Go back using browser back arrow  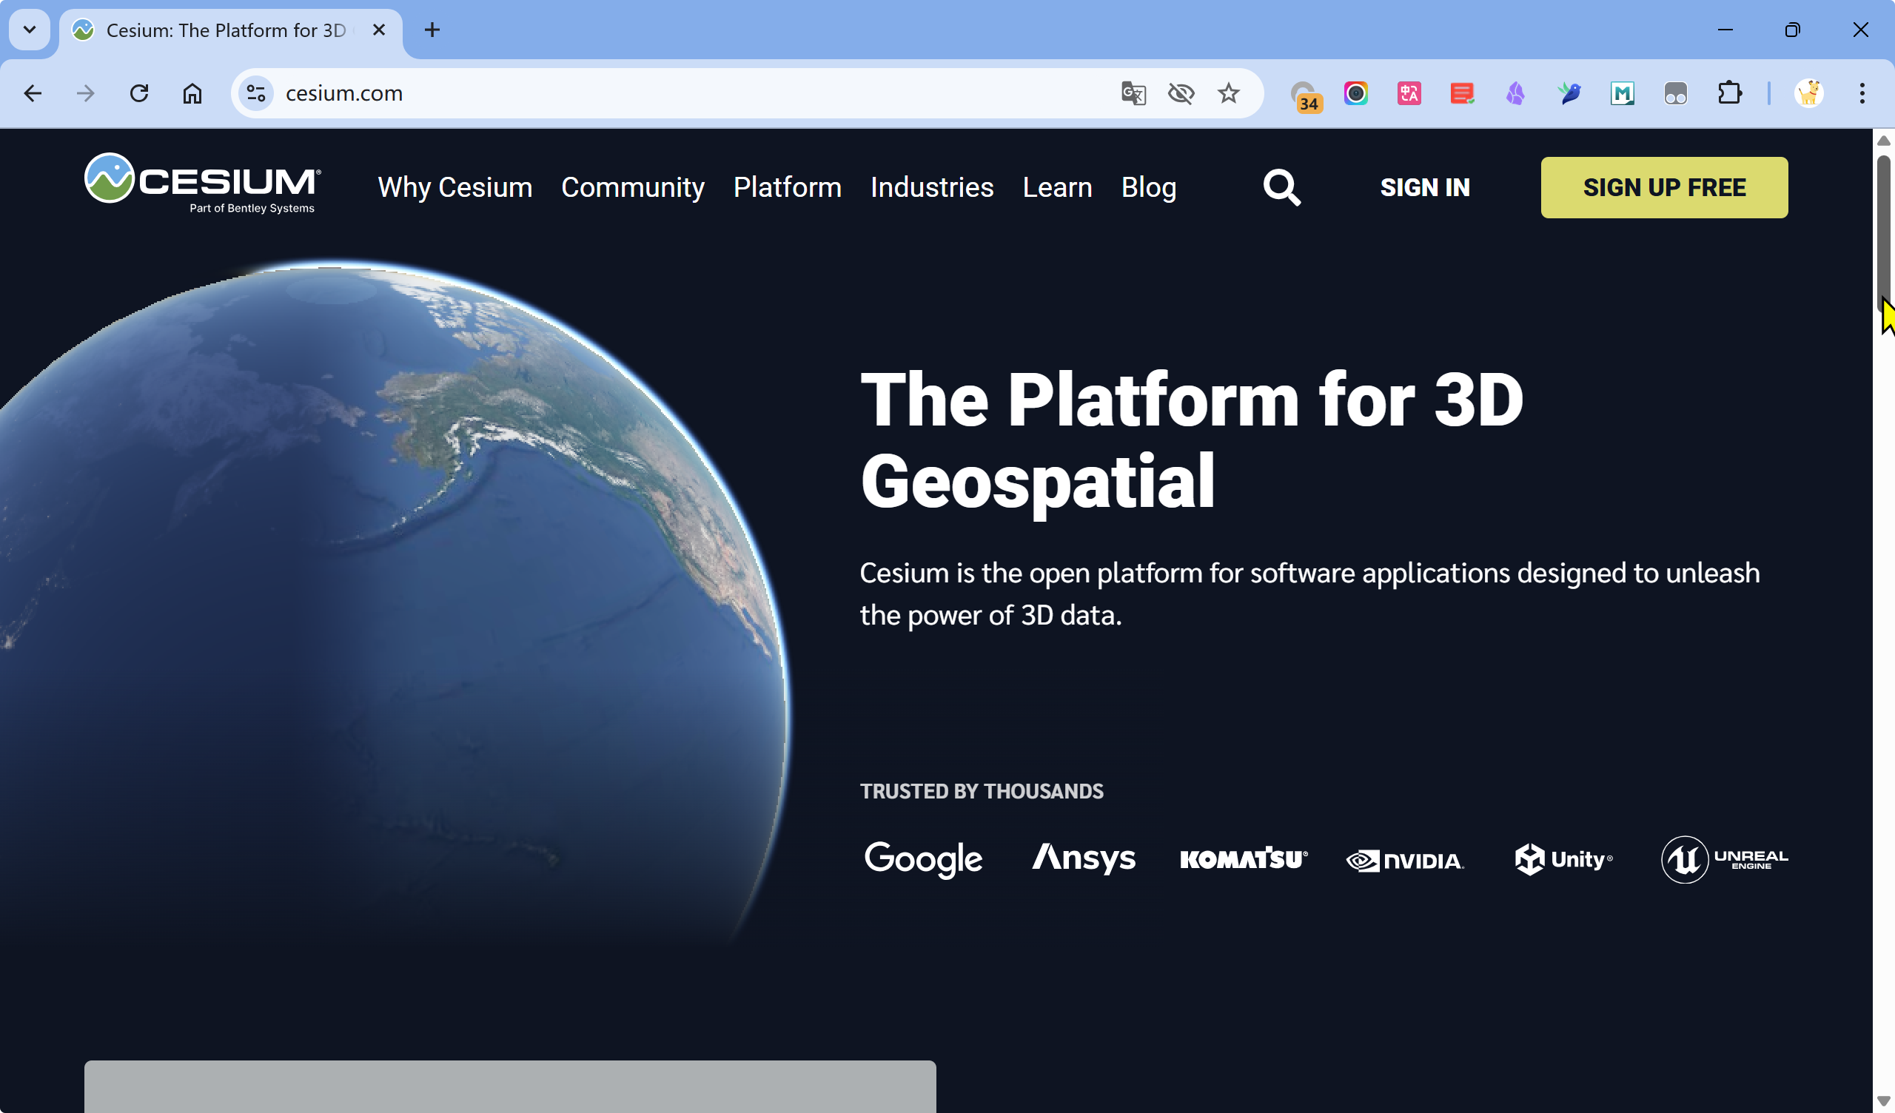click(x=33, y=93)
